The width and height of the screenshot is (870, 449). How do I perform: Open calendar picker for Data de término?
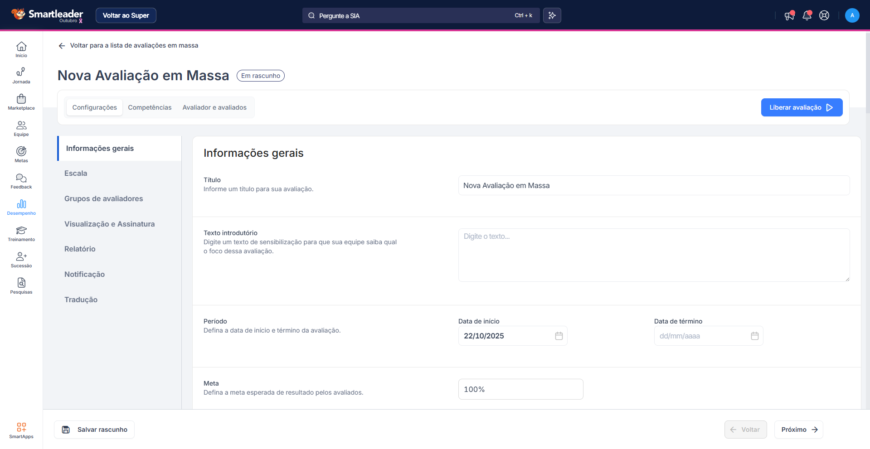(x=754, y=336)
